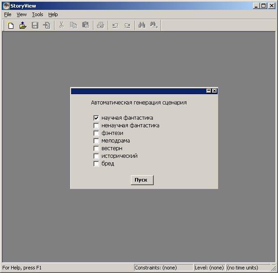Click the Print icon in toolbar
Image resolution: width=278 pixels, height=273 pixels.
click(x=101, y=26)
